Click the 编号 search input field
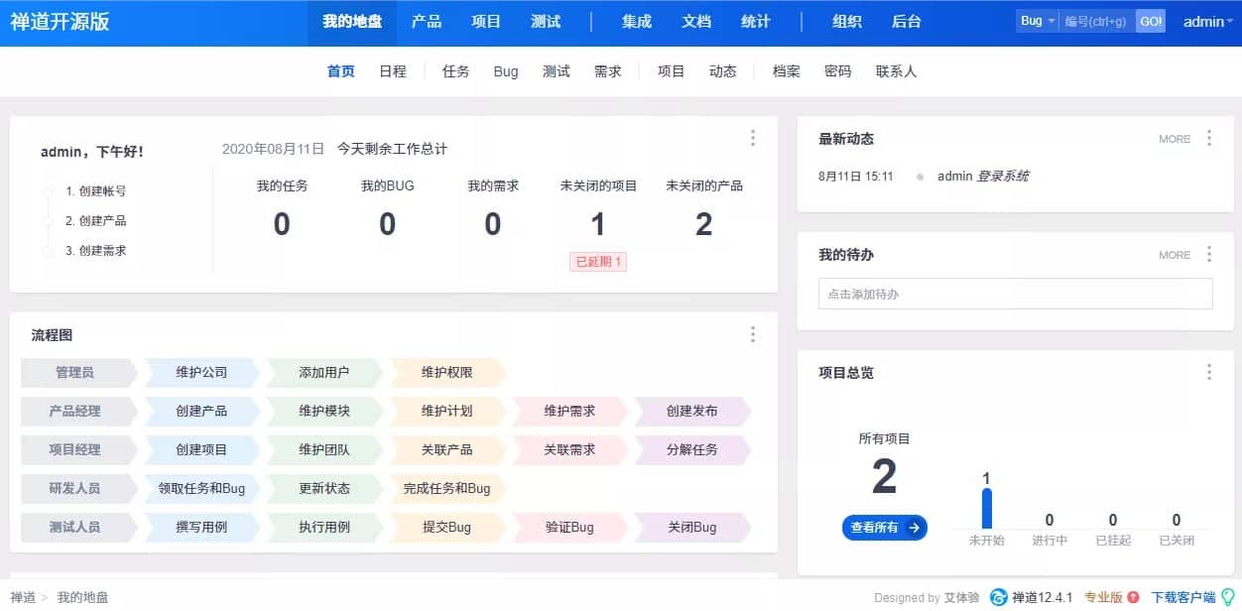This screenshot has width=1242, height=611. click(1097, 21)
